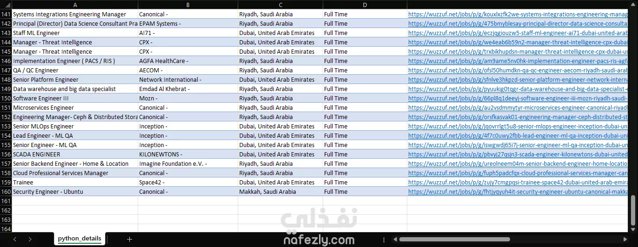Select 'Full Time' cell in Trainee row
Screen dimensions: 638x247
365,182
